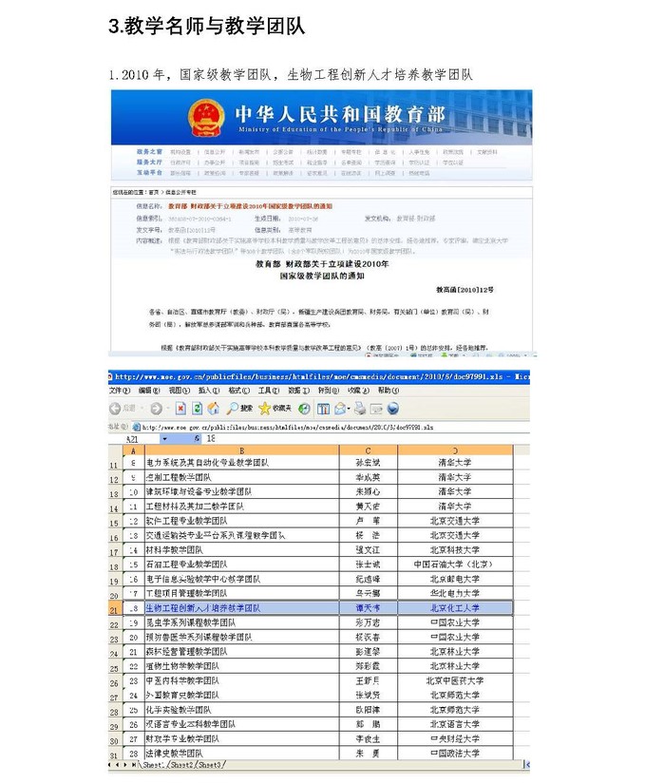Screen dimensions: 664x784
Task: Open the magnifier Search (搜索) button
Action: click(x=239, y=409)
